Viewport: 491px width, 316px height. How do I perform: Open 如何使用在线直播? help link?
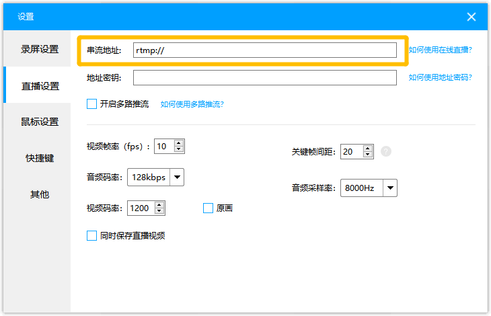440,50
